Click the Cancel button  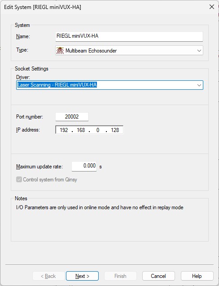point(158,276)
